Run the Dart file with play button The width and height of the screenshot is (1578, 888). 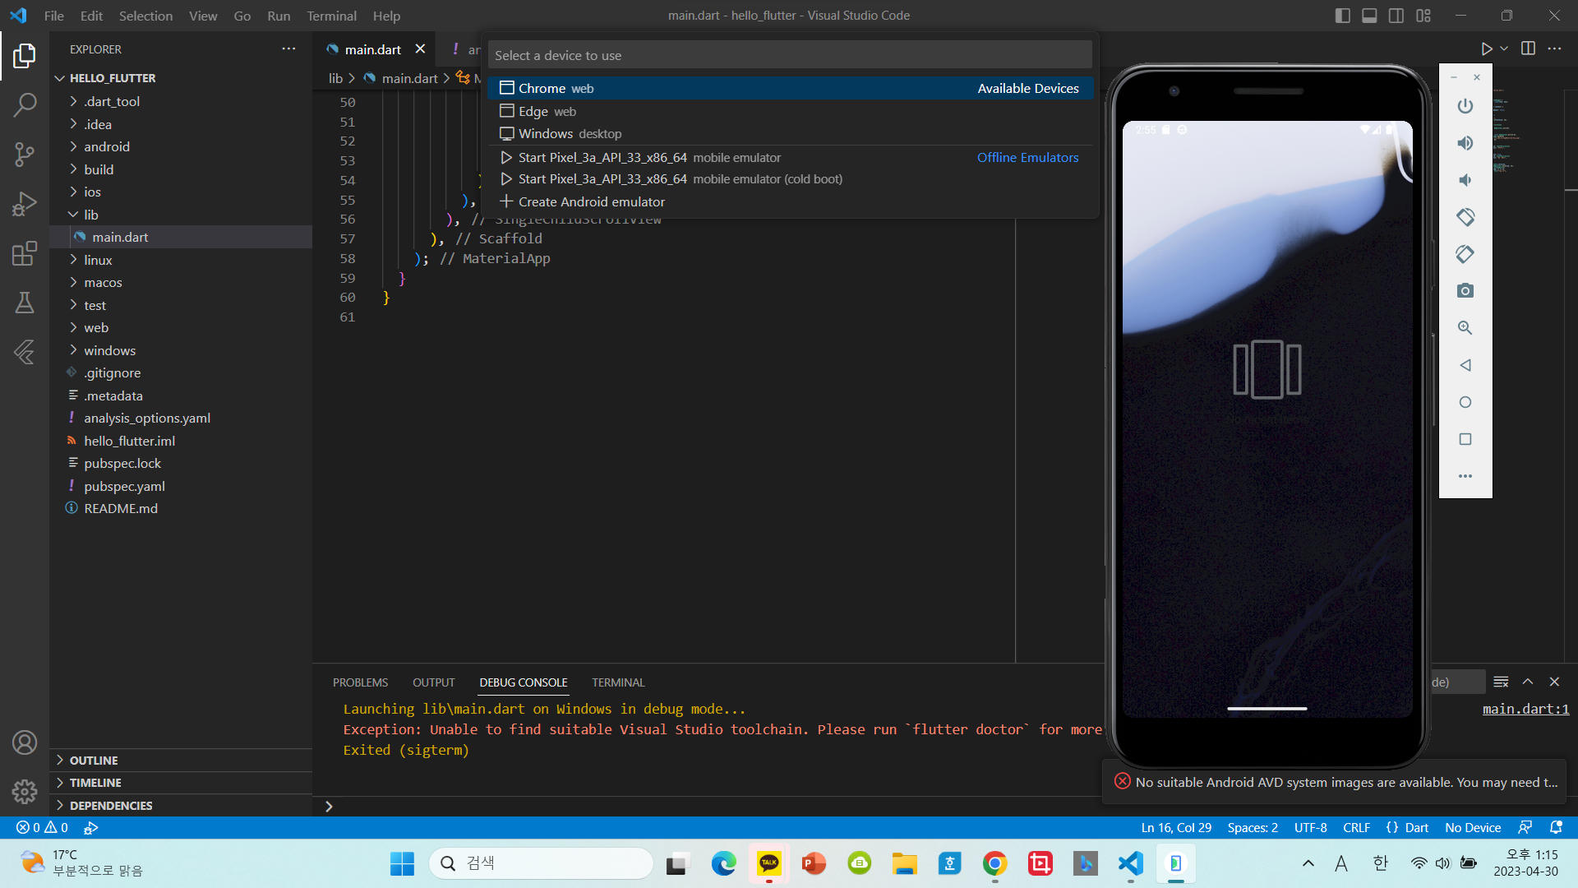pos(1487,49)
